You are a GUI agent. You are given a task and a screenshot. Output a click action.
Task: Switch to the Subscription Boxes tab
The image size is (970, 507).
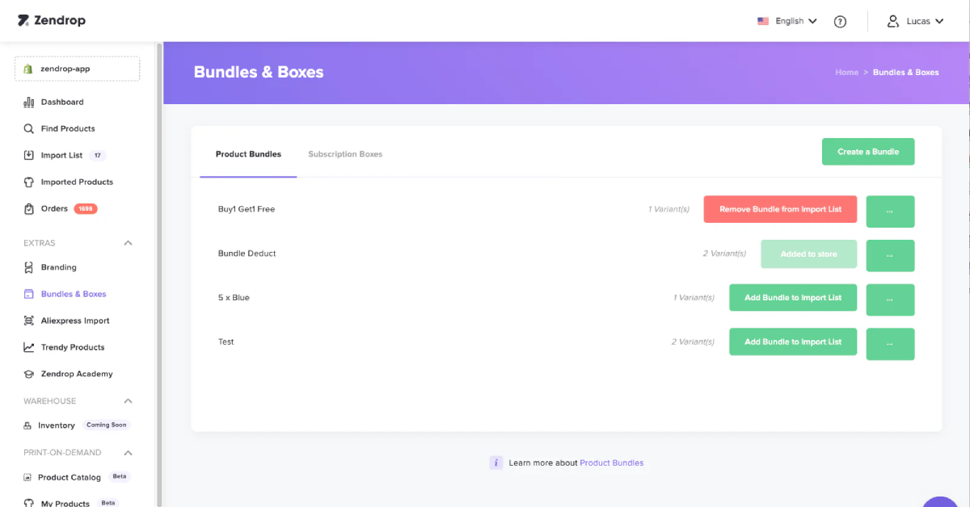pyautogui.click(x=345, y=154)
